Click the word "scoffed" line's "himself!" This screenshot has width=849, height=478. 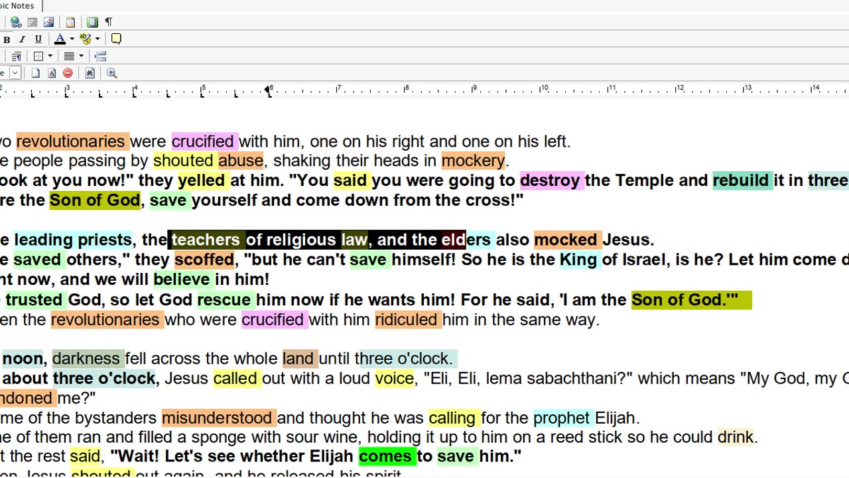coord(424,260)
